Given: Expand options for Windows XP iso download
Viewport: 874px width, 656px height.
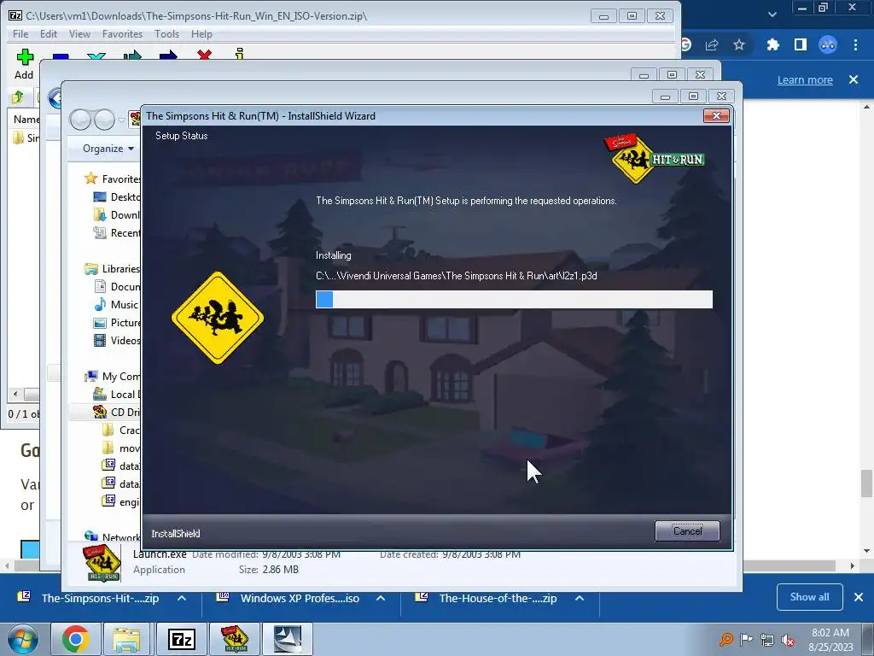Looking at the screenshot, I should pos(381,598).
